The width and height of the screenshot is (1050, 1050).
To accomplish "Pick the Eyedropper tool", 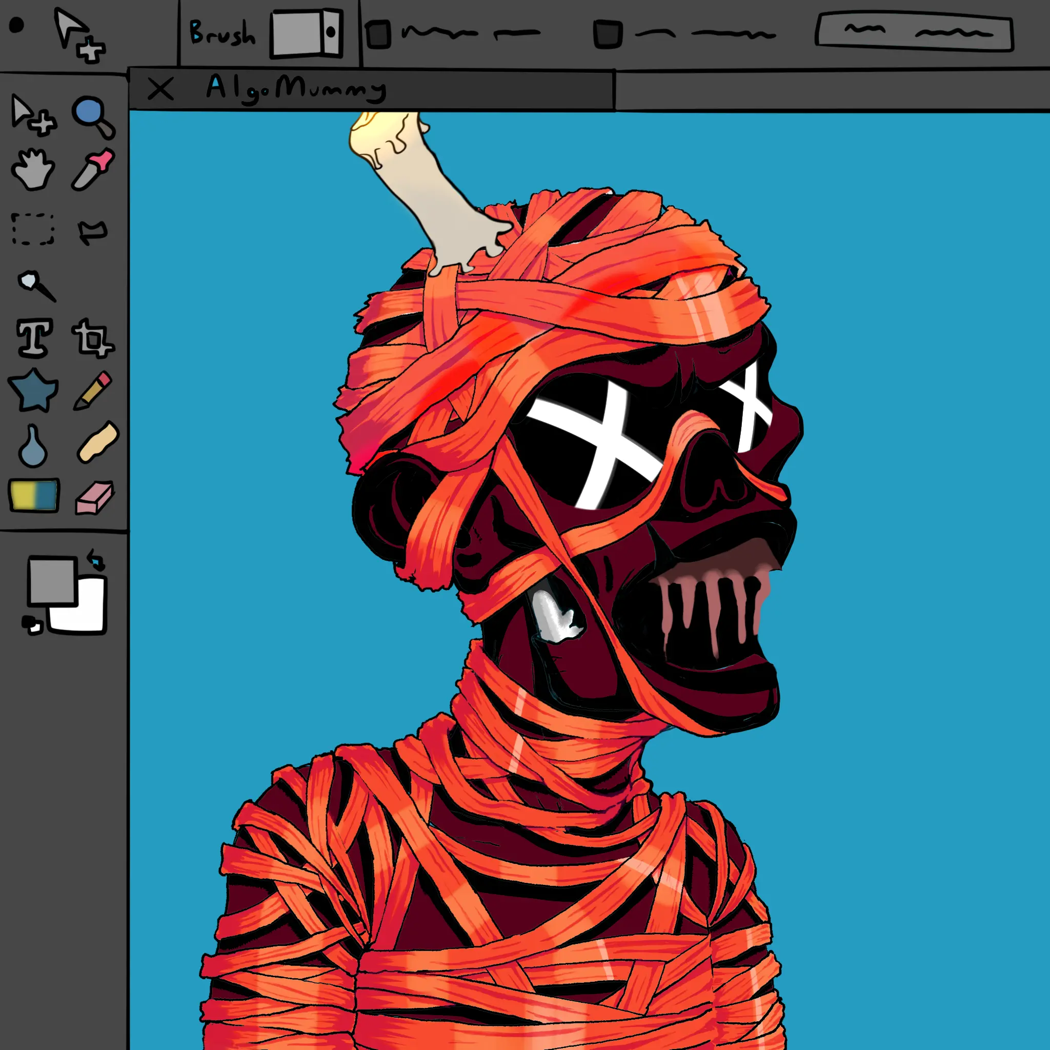I will pyautogui.click(x=93, y=169).
